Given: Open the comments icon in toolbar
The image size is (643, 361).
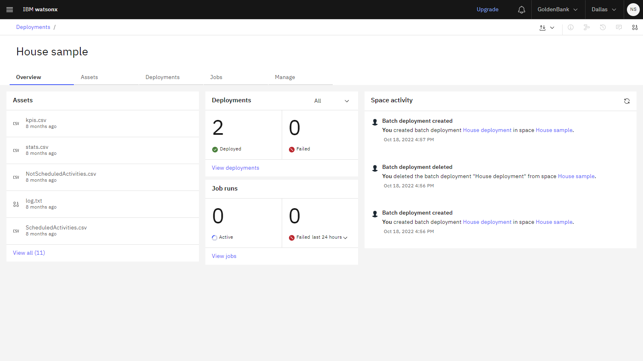Looking at the screenshot, I should tap(619, 27).
